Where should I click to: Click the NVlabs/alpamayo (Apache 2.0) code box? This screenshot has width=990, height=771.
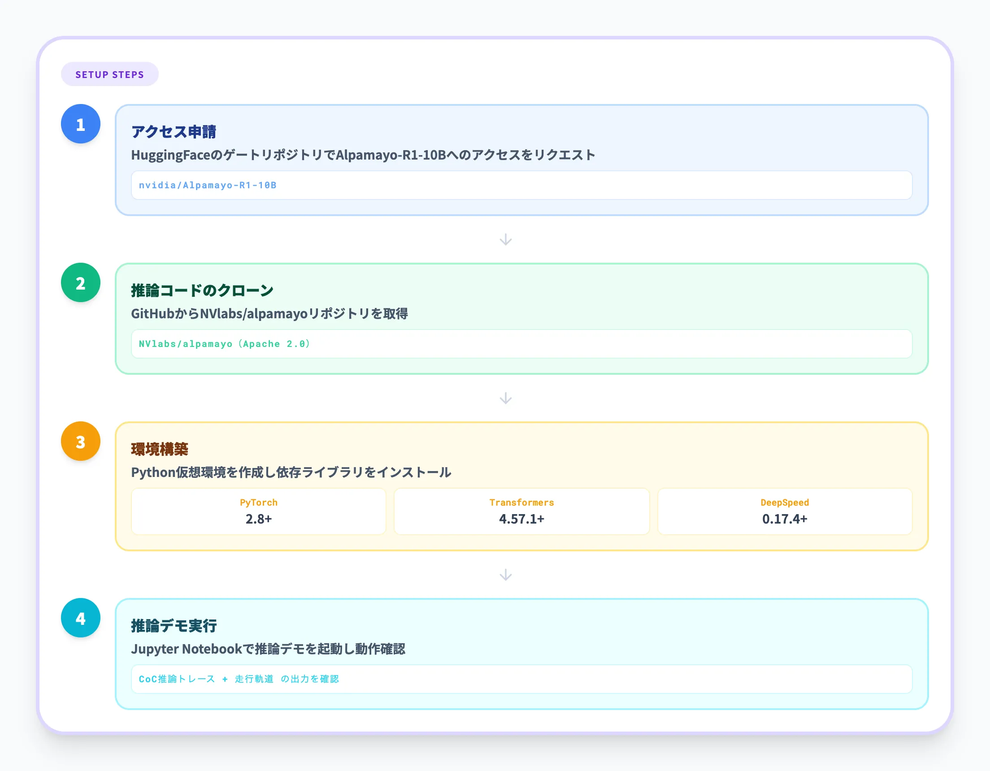click(521, 343)
